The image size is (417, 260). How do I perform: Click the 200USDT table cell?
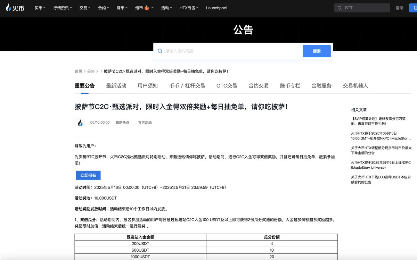coord(140,244)
